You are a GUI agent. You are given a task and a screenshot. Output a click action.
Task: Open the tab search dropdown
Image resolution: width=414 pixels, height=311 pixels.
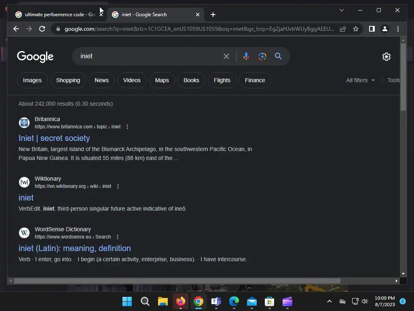coord(341,10)
